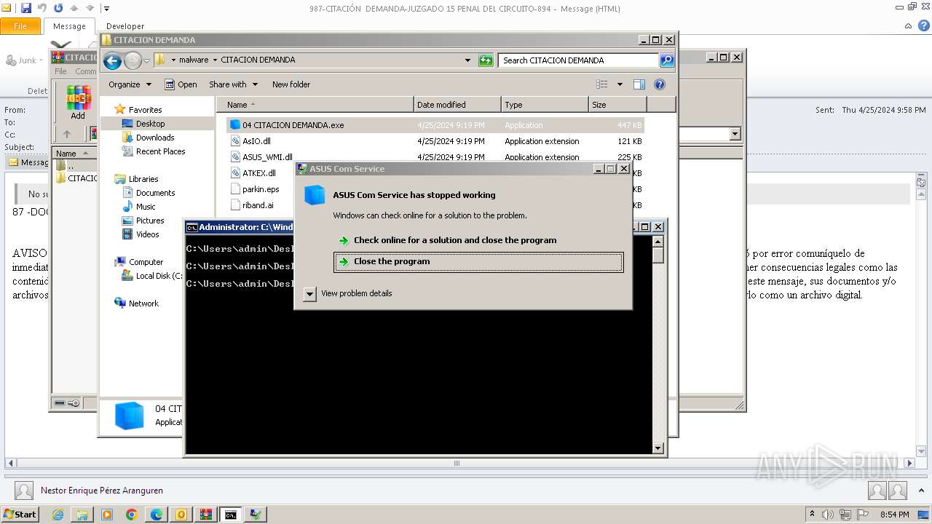932x524 pixels.
Task: Click Save icon in quick access toolbar
Action: point(26,9)
